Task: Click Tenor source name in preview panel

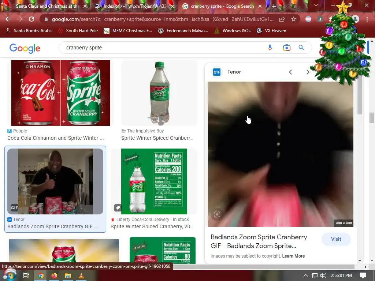Action: pos(234,72)
